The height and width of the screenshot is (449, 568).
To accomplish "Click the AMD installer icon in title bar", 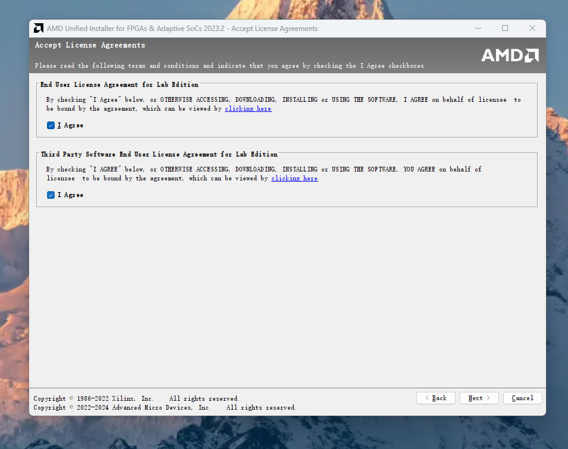I will pos(39,29).
